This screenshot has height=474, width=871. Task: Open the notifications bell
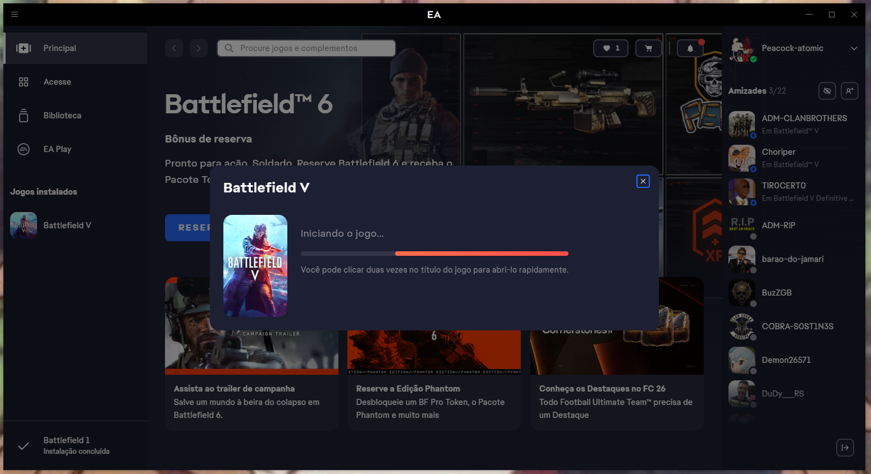pos(690,48)
